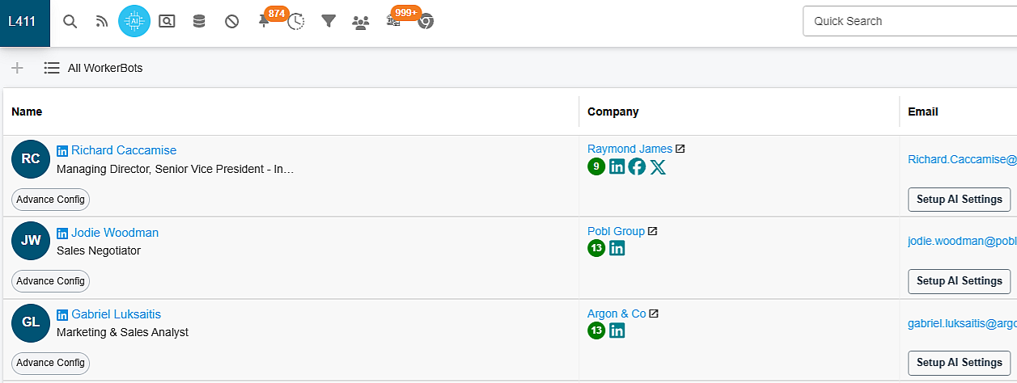Open the people group icon
The width and height of the screenshot is (1017, 383).
coord(361,22)
